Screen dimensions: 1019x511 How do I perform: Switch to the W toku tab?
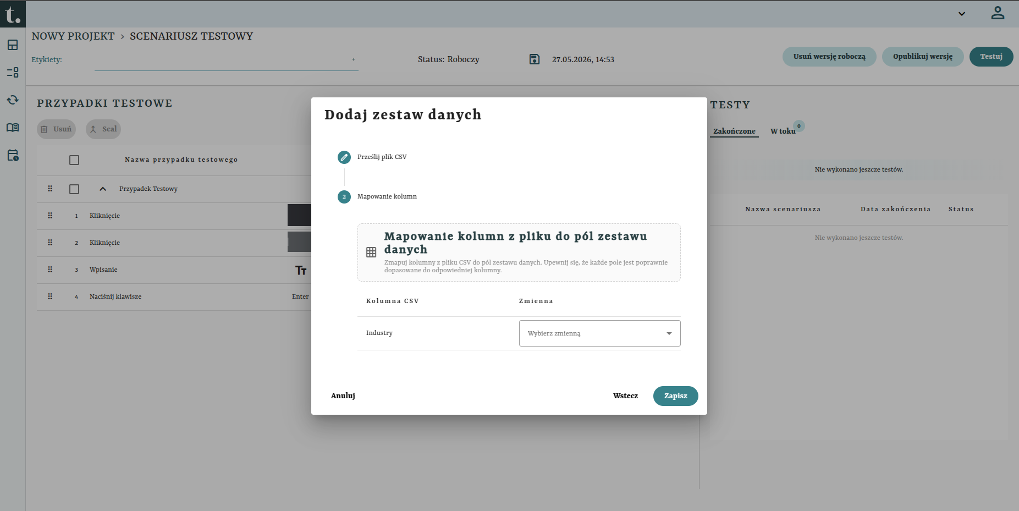[x=783, y=131]
